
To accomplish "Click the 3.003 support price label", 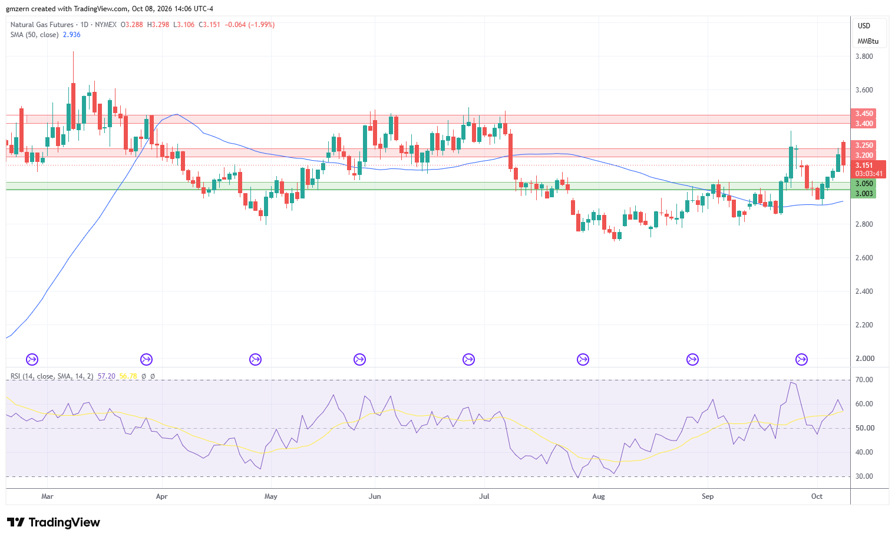I will point(864,194).
